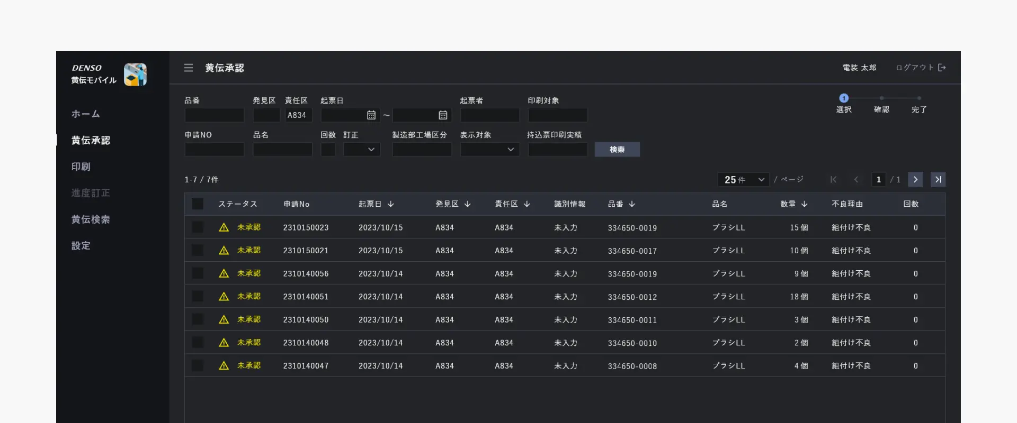This screenshot has height=423, width=1017.
Task: Open 黄伝検索 from the sidebar menu
Action: click(x=91, y=219)
